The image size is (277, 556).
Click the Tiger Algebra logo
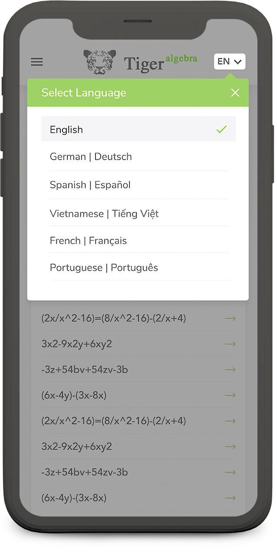(99, 62)
